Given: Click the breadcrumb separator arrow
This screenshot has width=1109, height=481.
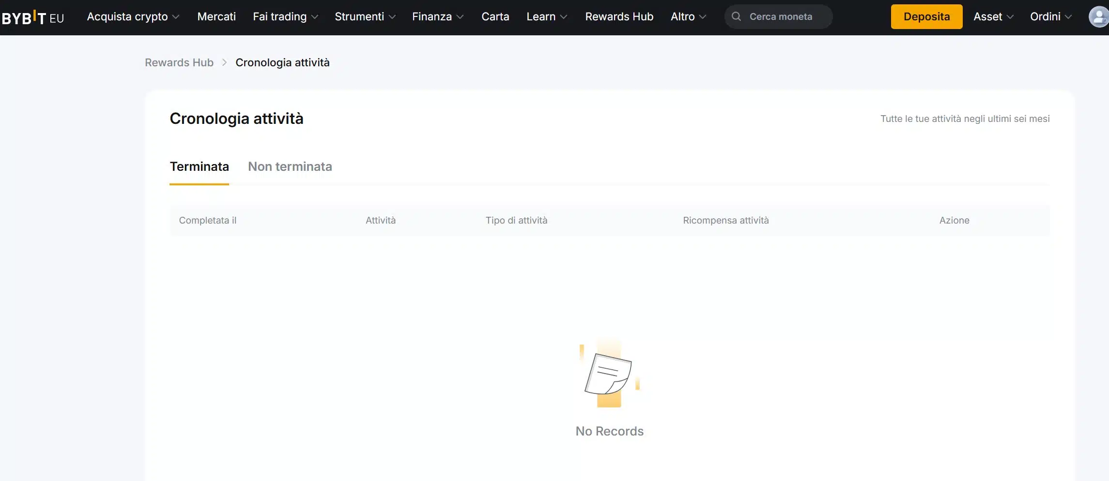Looking at the screenshot, I should coord(224,62).
